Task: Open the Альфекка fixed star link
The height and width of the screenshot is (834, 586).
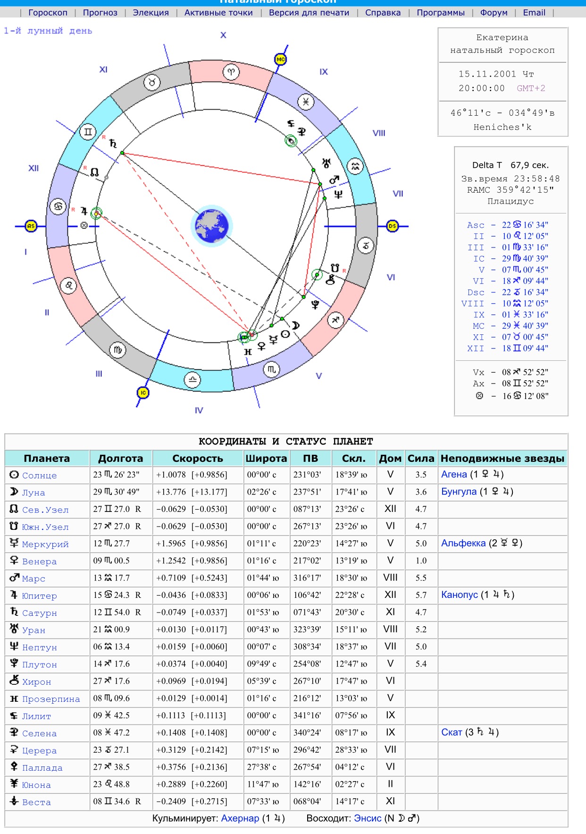Action: tap(463, 543)
